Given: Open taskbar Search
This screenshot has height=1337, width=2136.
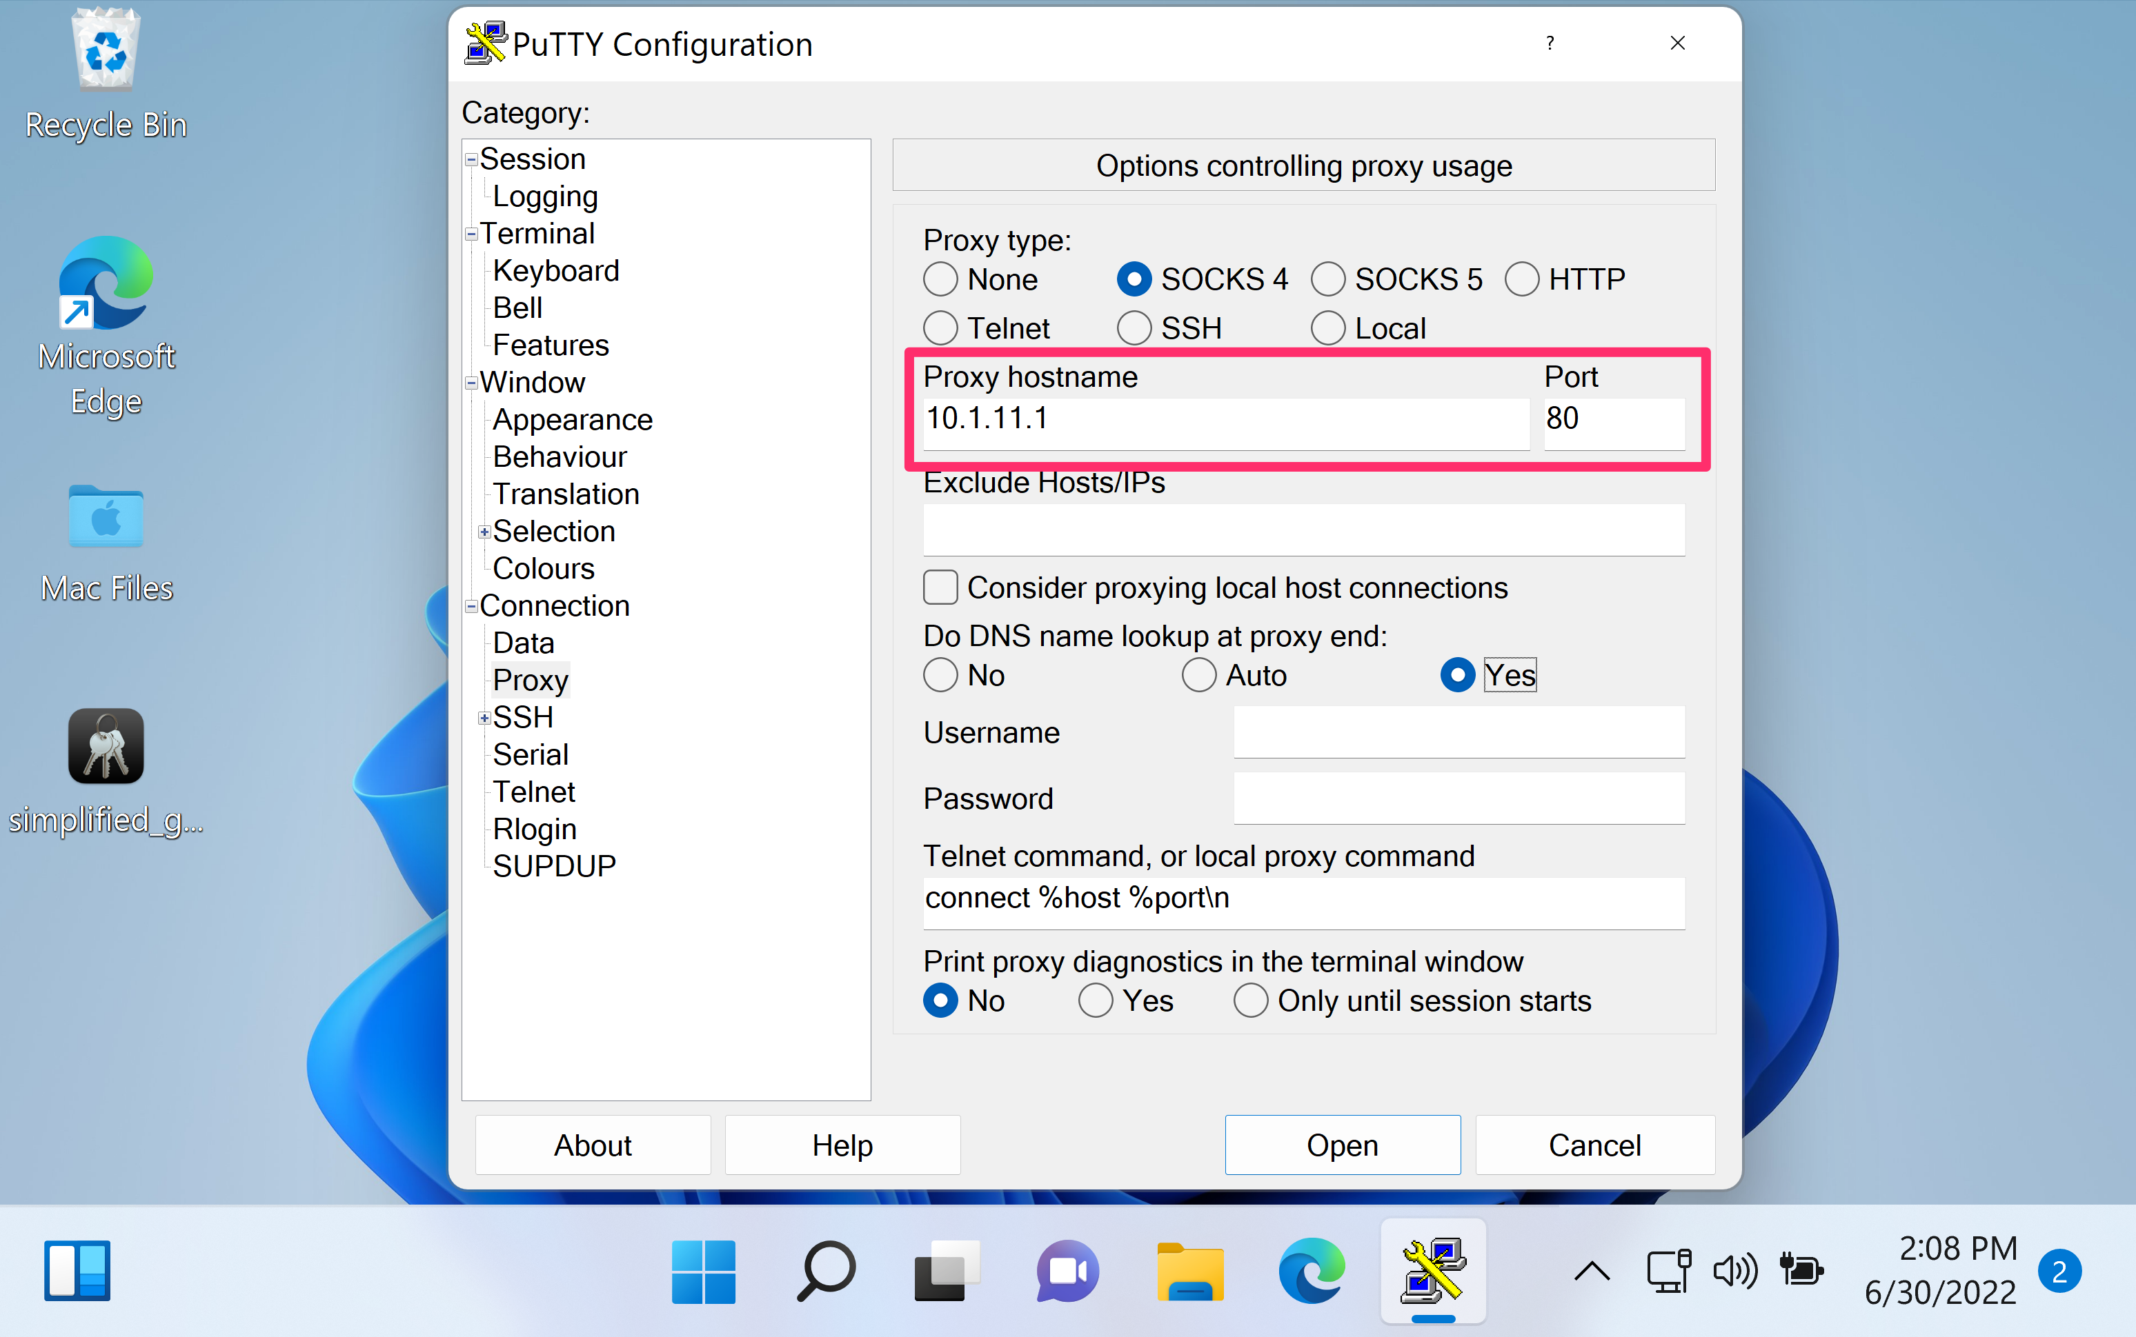Looking at the screenshot, I should click(826, 1271).
